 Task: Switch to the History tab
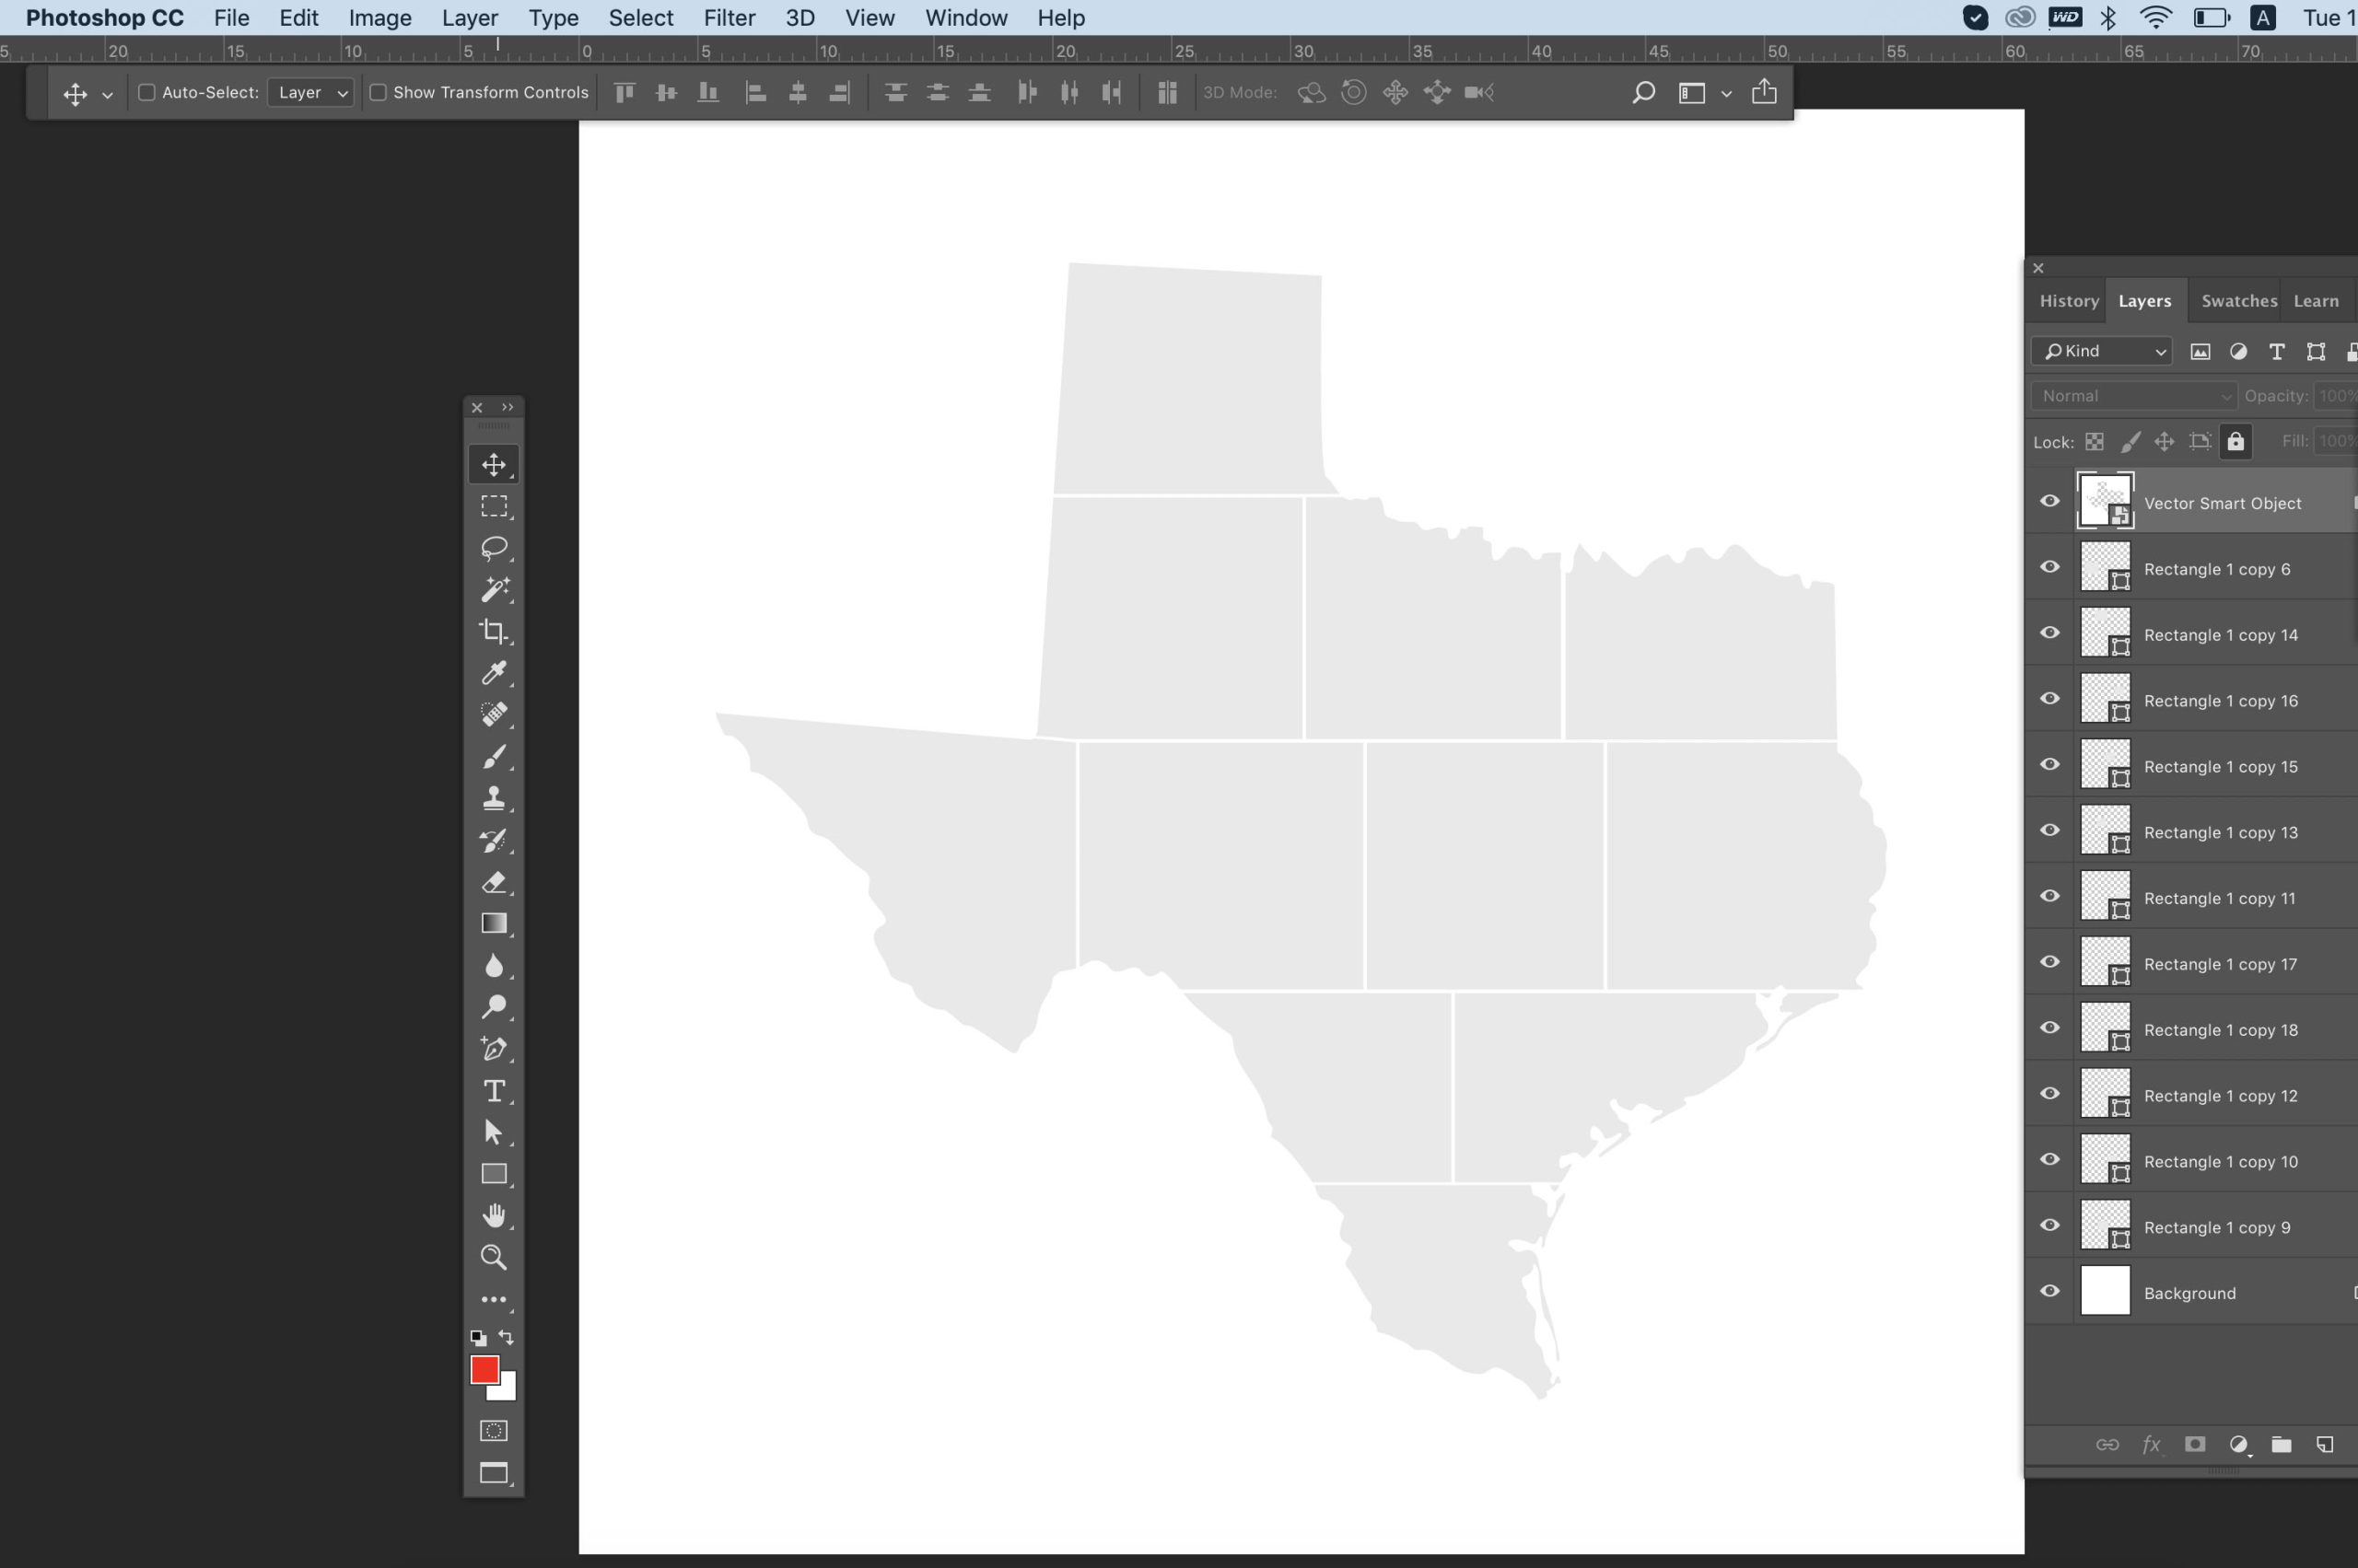click(2069, 301)
